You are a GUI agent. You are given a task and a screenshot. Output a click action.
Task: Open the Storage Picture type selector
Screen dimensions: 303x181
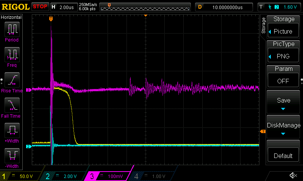pyautogui.click(x=283, y=31)
